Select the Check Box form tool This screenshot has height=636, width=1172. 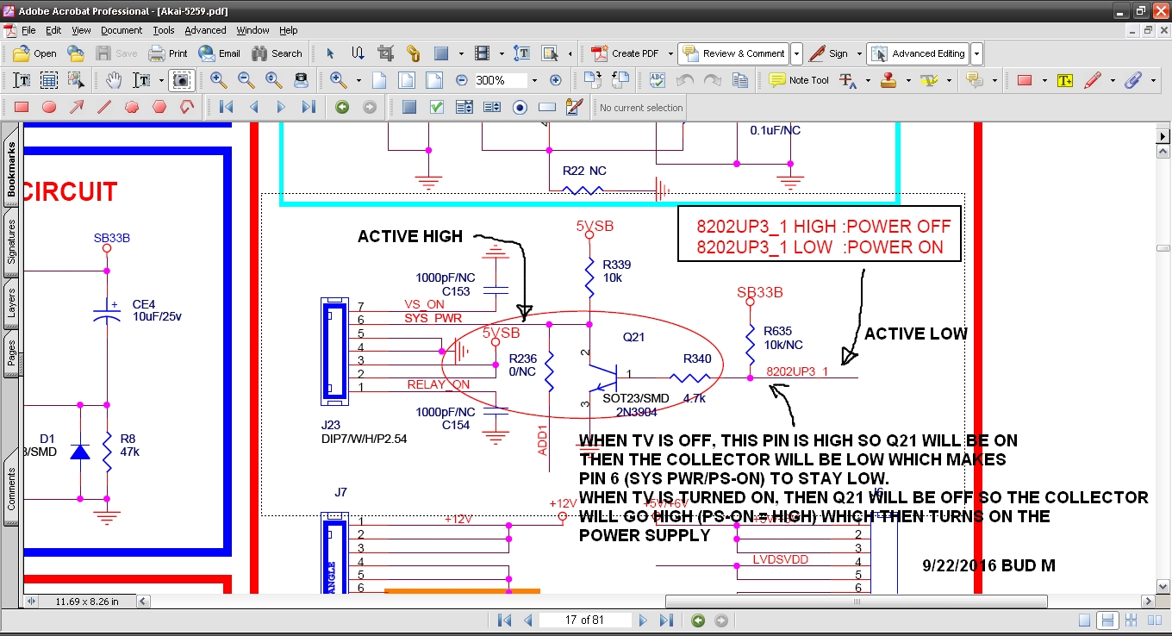(x=437, y=108)
